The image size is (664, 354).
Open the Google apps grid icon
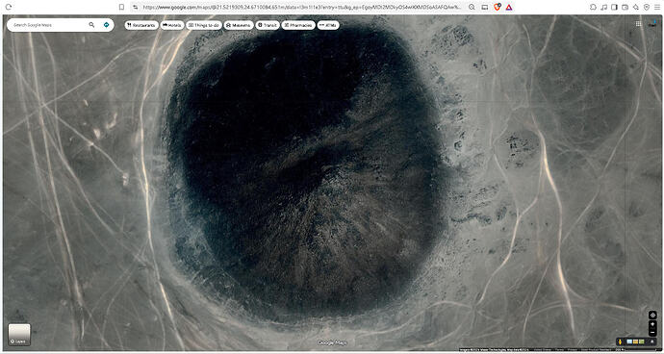coord(638,24)
